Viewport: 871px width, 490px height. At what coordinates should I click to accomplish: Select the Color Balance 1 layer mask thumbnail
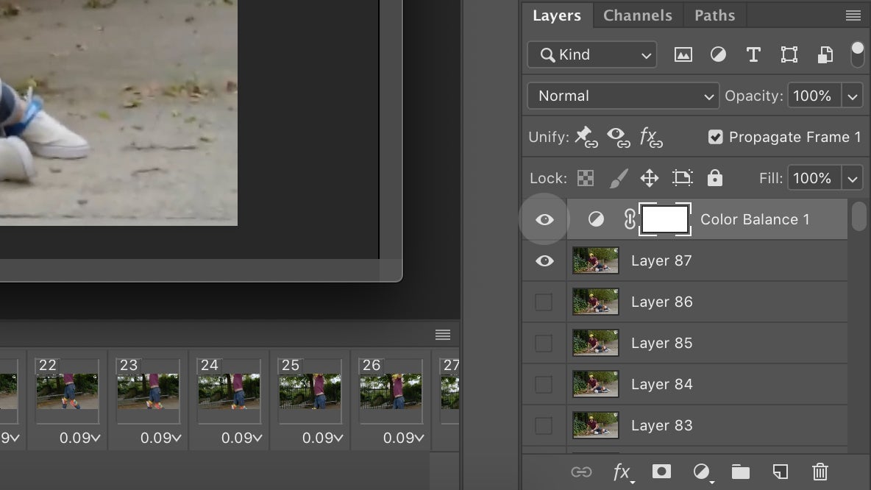665,219
